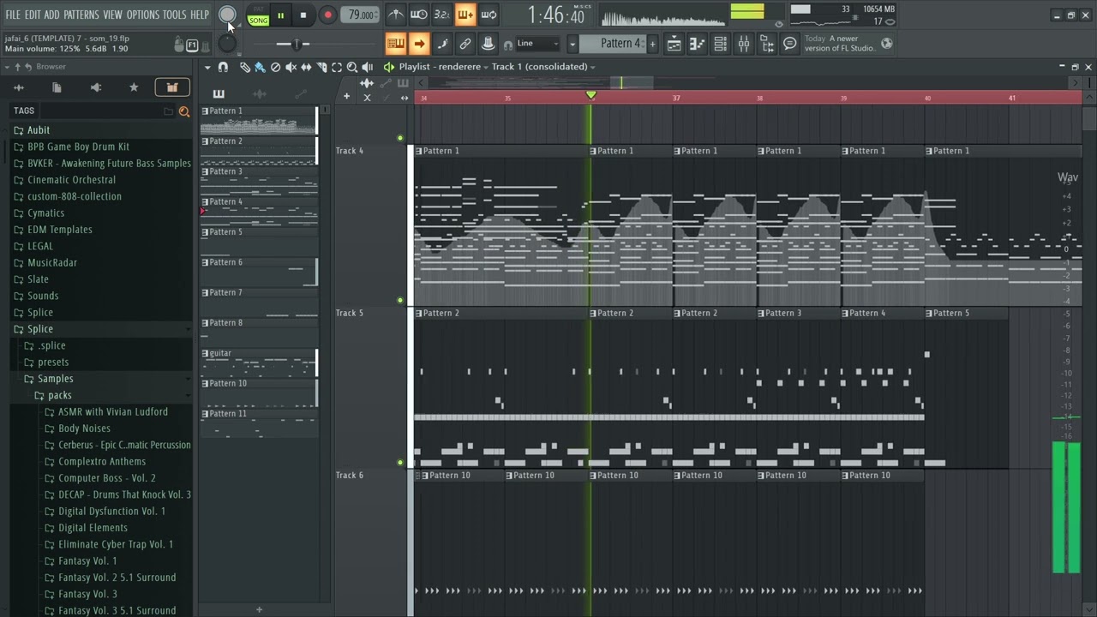This screenshot has width=1097, height=617.
Task: Select the Playback speaker tool
Action: point(368,67)
